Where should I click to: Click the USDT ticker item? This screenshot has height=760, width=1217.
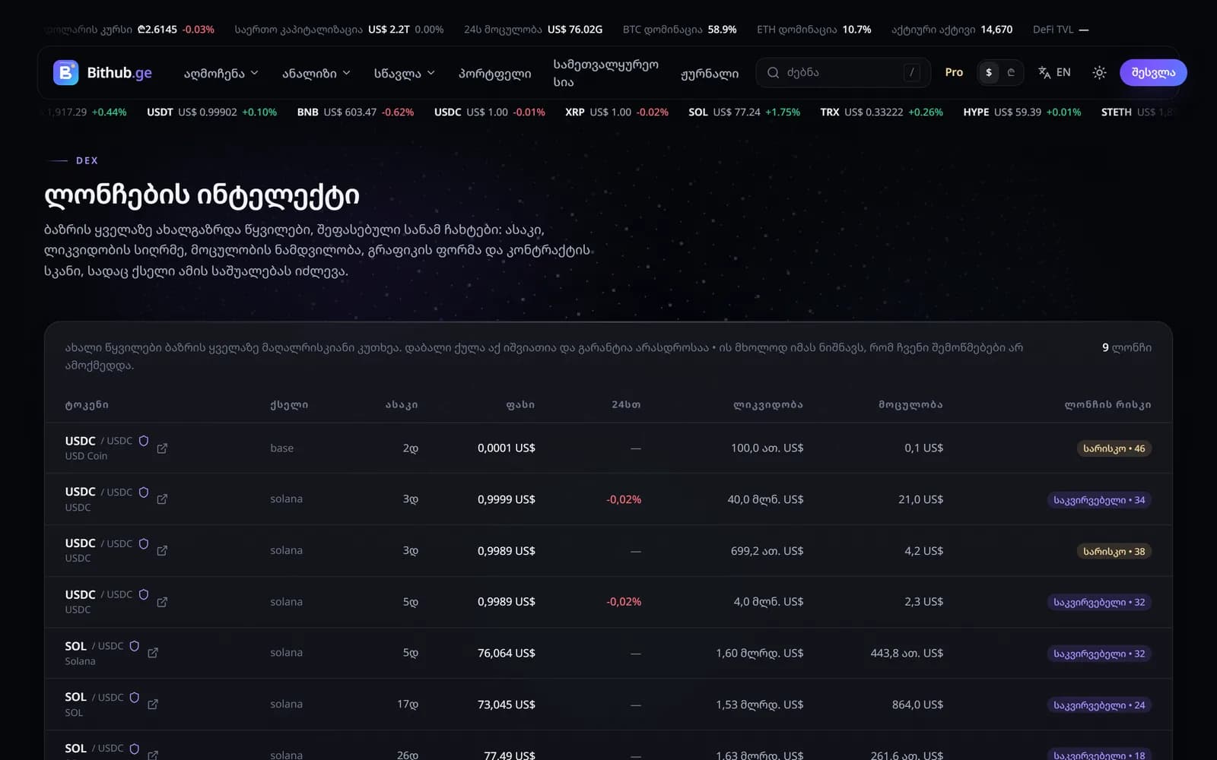click(211, 112)
